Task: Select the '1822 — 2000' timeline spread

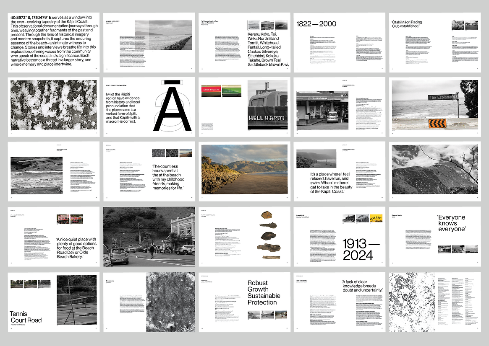Action: coord(316,24)
